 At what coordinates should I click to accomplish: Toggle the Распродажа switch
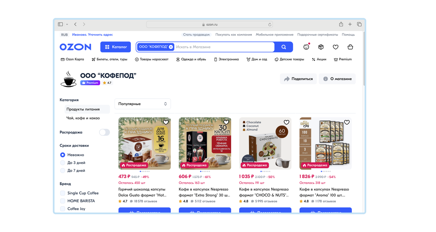click(104, 132)
